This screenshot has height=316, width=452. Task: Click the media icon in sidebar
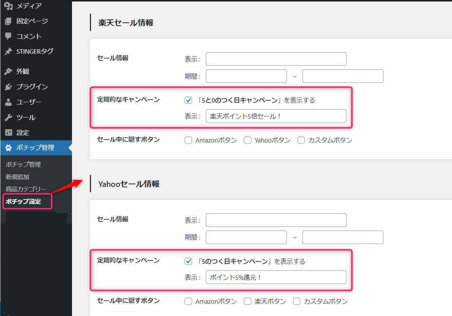pyautogui.click(x=8, y=6)
